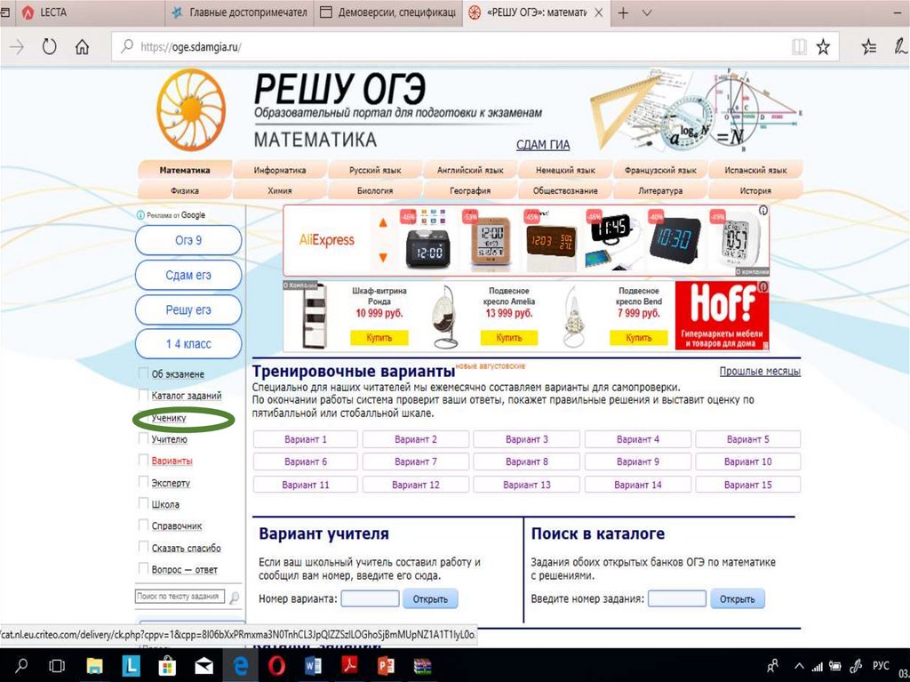This screenshot has height=682, width=910.
Task: Open Microsoft Store taskbar icon
Action: 167,666
